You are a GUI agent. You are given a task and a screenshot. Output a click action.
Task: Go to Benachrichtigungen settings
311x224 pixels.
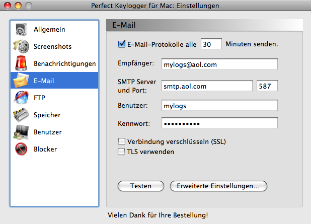pyautogui.click(x=64, y=63)
